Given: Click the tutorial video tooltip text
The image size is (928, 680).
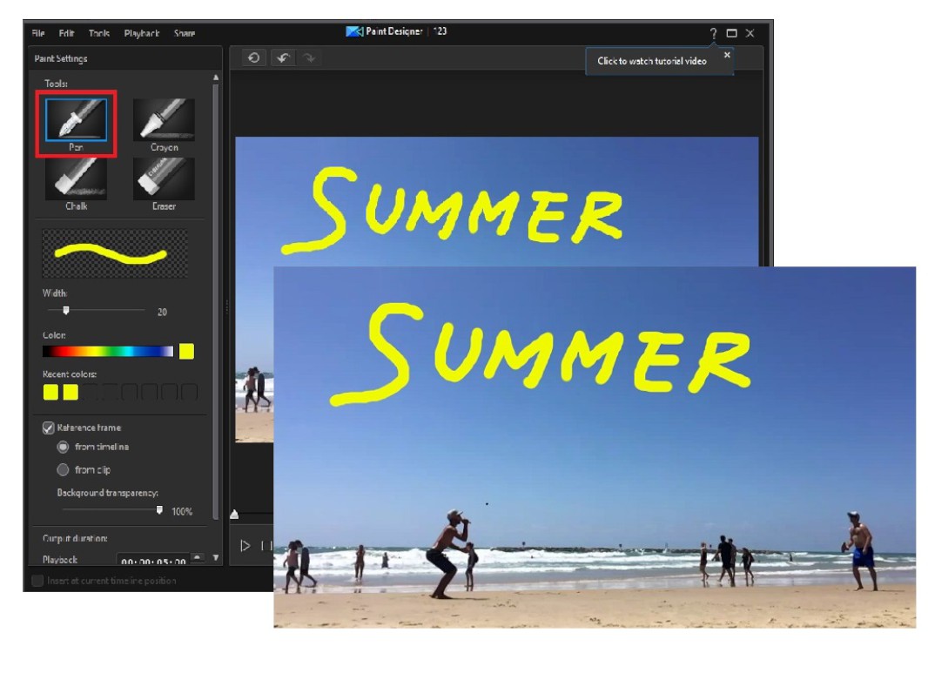Looking at the screenshot, I should pos(651,61).
